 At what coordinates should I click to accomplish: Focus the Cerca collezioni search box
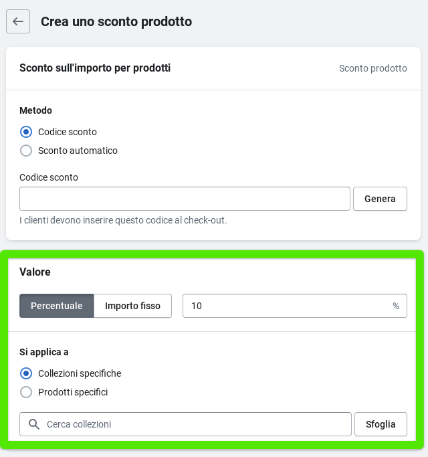tap(194, 424)
